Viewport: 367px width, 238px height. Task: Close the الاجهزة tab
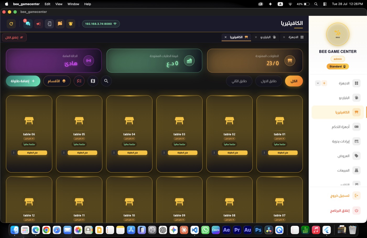pos(284,37)
